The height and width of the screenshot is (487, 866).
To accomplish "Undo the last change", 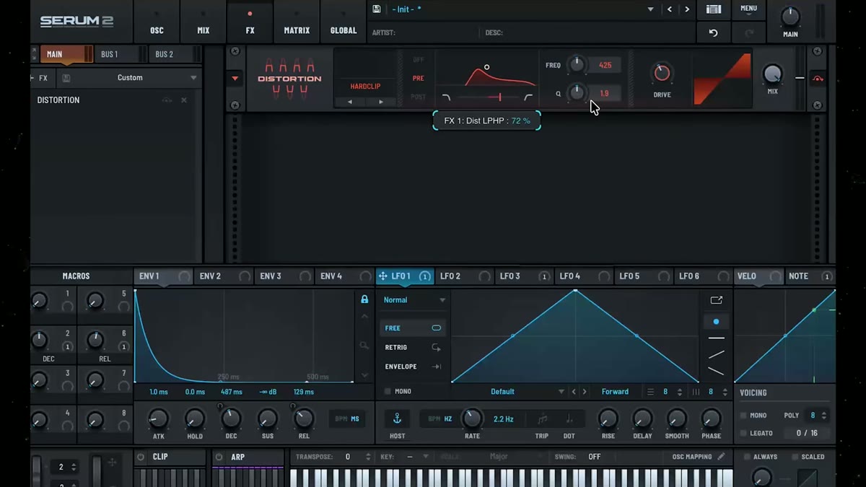I will (x=713, y=33).
